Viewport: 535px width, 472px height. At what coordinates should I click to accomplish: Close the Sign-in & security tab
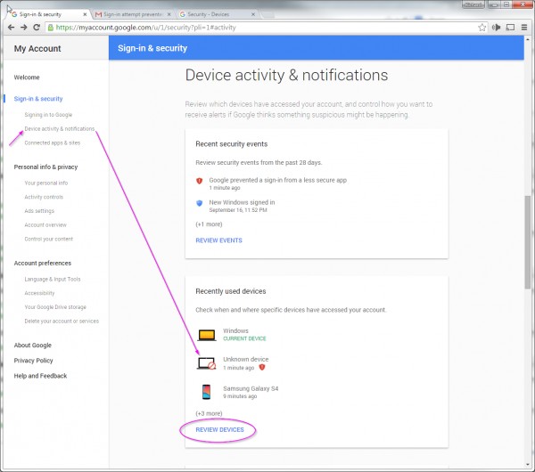click(x=85, y=14)
